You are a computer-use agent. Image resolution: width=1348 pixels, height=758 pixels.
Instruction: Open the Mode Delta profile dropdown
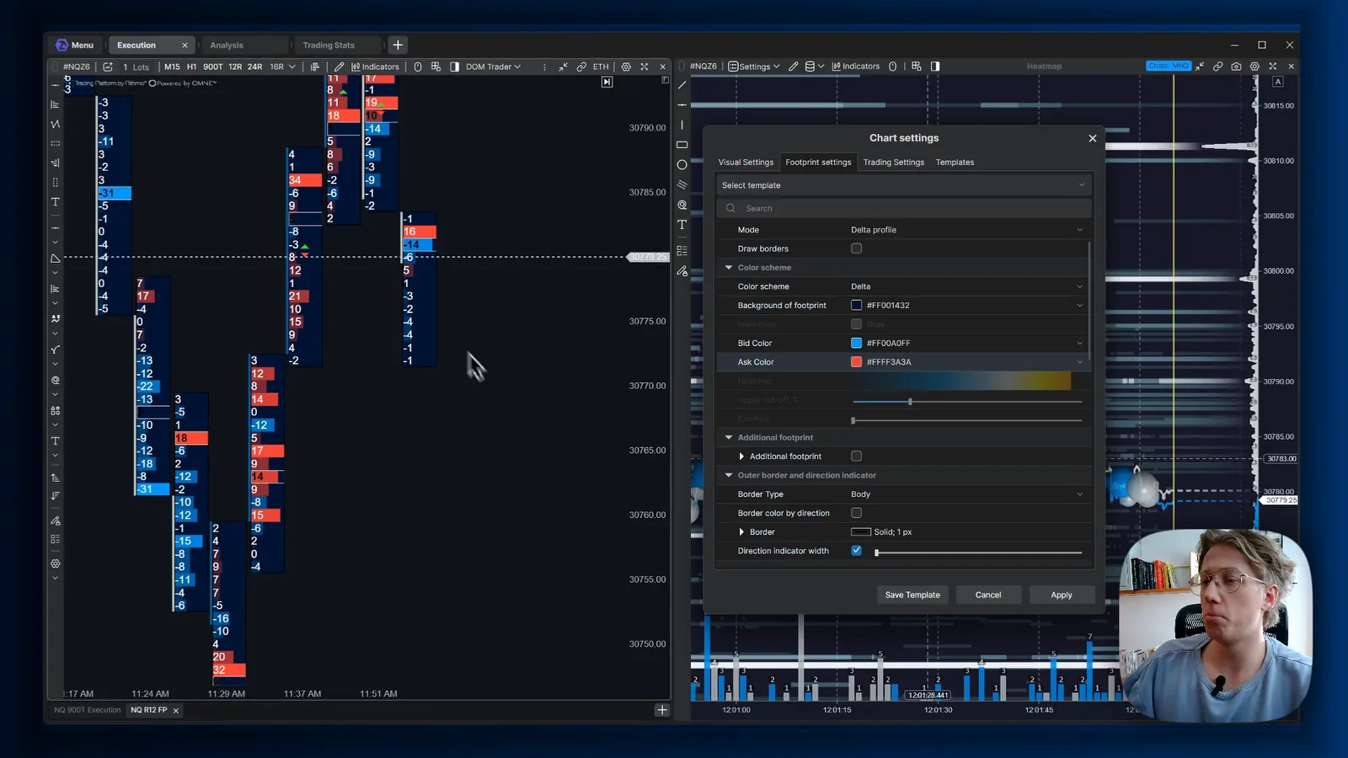point(966,230)
